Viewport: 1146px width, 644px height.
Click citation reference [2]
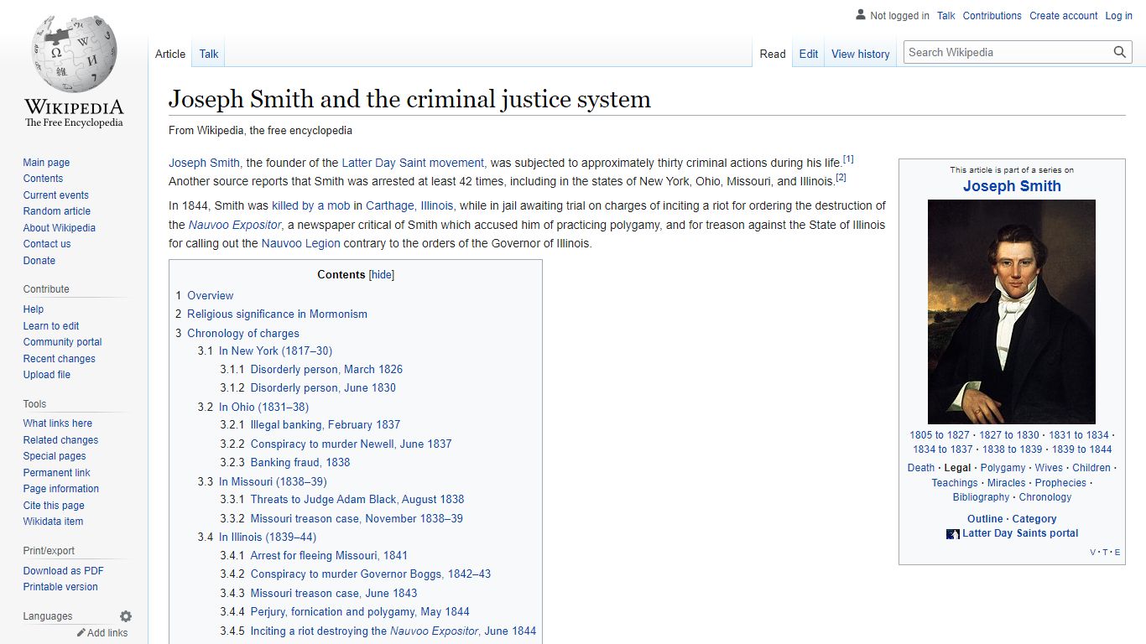click(x=841, y=178)
